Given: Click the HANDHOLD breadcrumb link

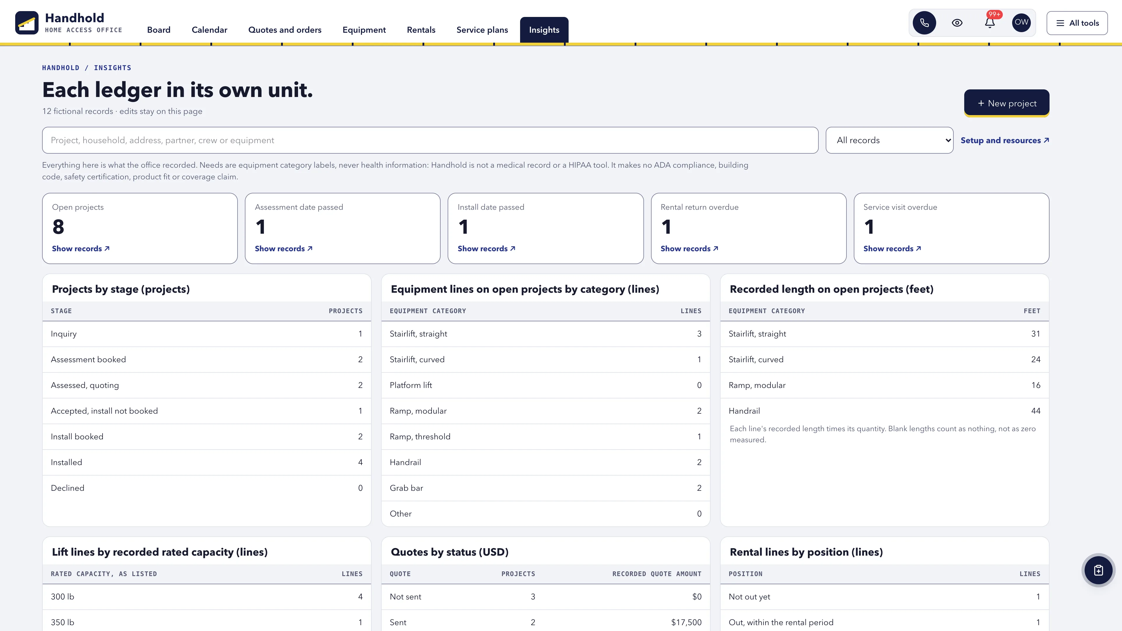Looking at the screenshot, I should (x=60, y=67).
